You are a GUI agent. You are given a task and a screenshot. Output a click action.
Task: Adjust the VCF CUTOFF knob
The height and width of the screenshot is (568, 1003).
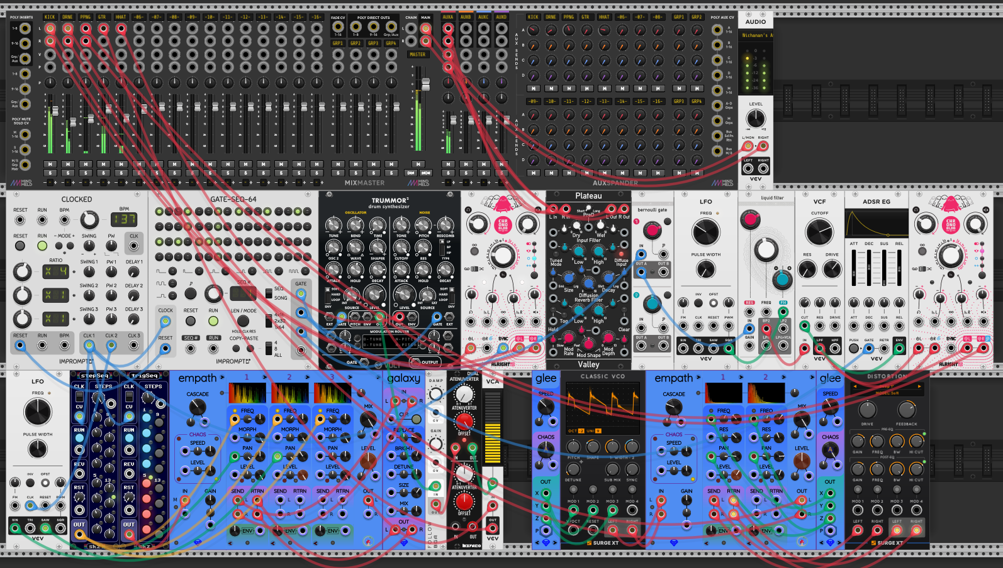819,232
